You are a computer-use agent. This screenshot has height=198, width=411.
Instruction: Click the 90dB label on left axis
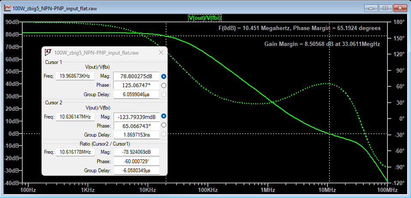tap(12, 22)
